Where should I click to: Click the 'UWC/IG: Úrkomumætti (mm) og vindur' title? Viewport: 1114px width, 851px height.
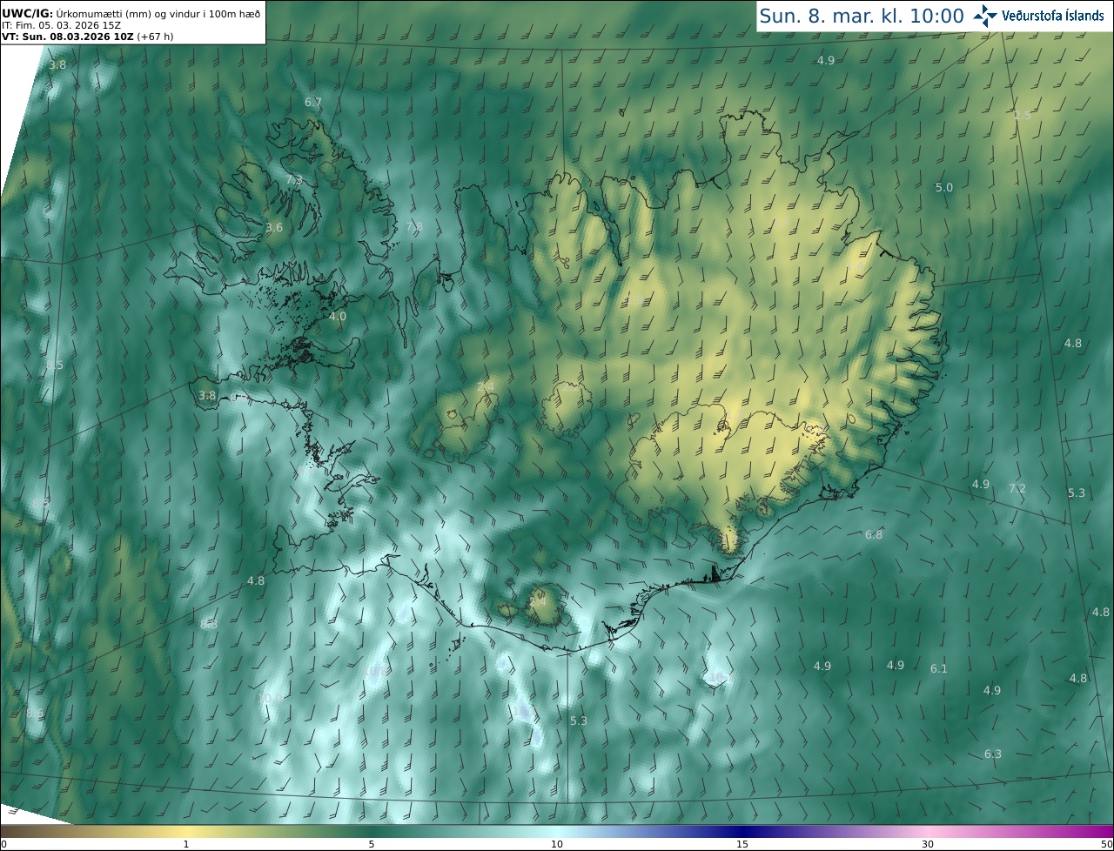click(x=131, y=13)
